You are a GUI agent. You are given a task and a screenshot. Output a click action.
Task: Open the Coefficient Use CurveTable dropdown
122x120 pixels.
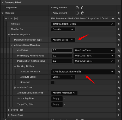pos(94,50)
